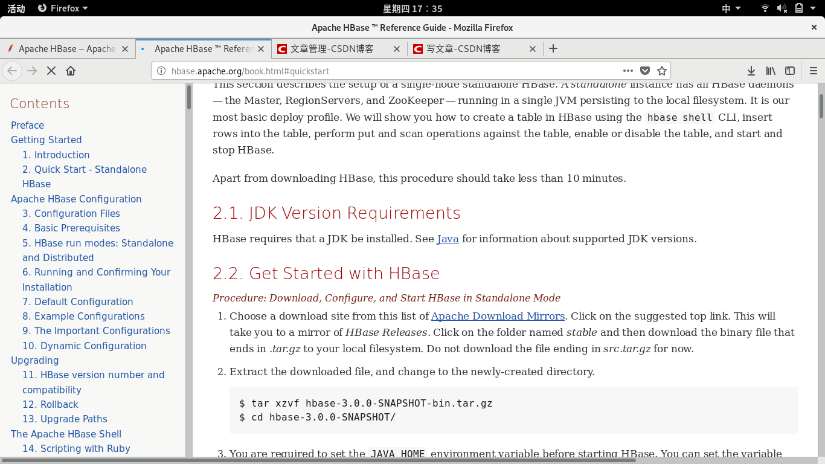Open 2. Quick Start - Standalone HBase

coord(85,176)
